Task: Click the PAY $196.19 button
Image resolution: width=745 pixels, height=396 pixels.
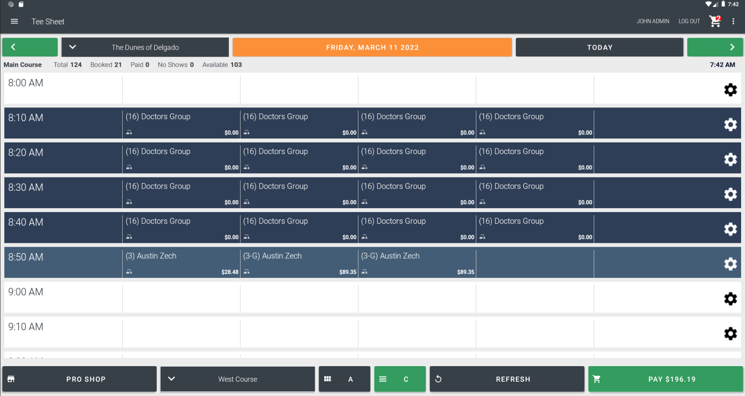Action: (665, 379)
